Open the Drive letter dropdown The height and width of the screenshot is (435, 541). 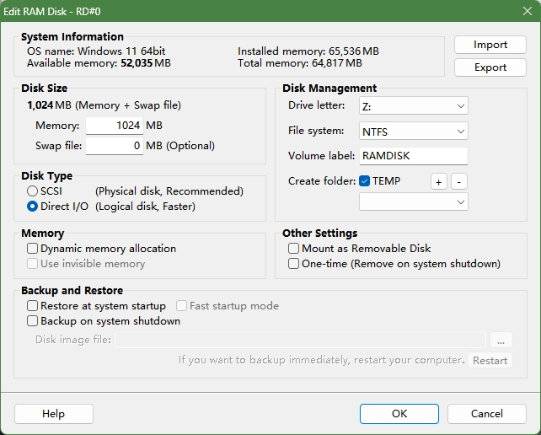pyautogui.click(x=413, y=106)
